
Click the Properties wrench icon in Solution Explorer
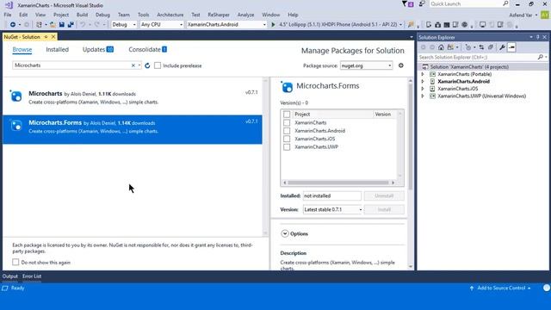pos(502,47)
